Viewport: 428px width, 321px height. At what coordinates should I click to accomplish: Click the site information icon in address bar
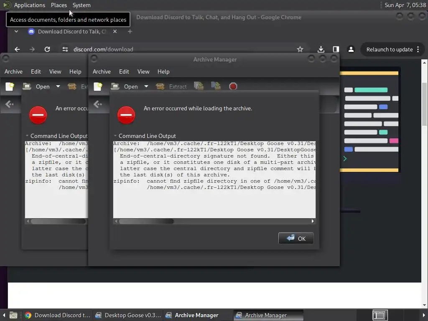(x=65, y=49)
